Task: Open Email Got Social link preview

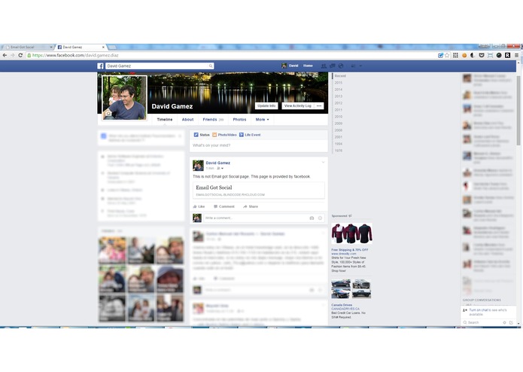Action: click(259, 191)
